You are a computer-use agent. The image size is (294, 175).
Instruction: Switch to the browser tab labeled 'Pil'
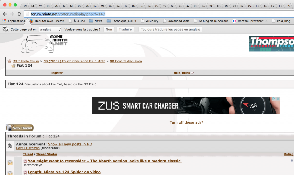click(x=234, y=6)
